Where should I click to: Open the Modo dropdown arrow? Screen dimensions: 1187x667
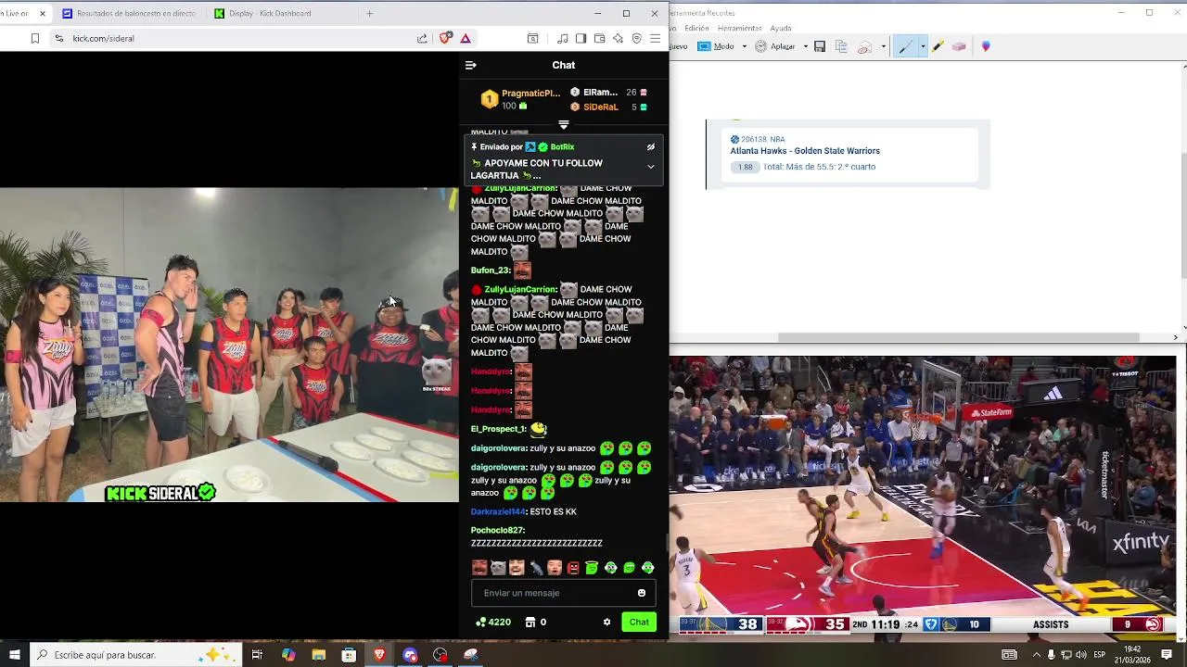click(744, 46)
